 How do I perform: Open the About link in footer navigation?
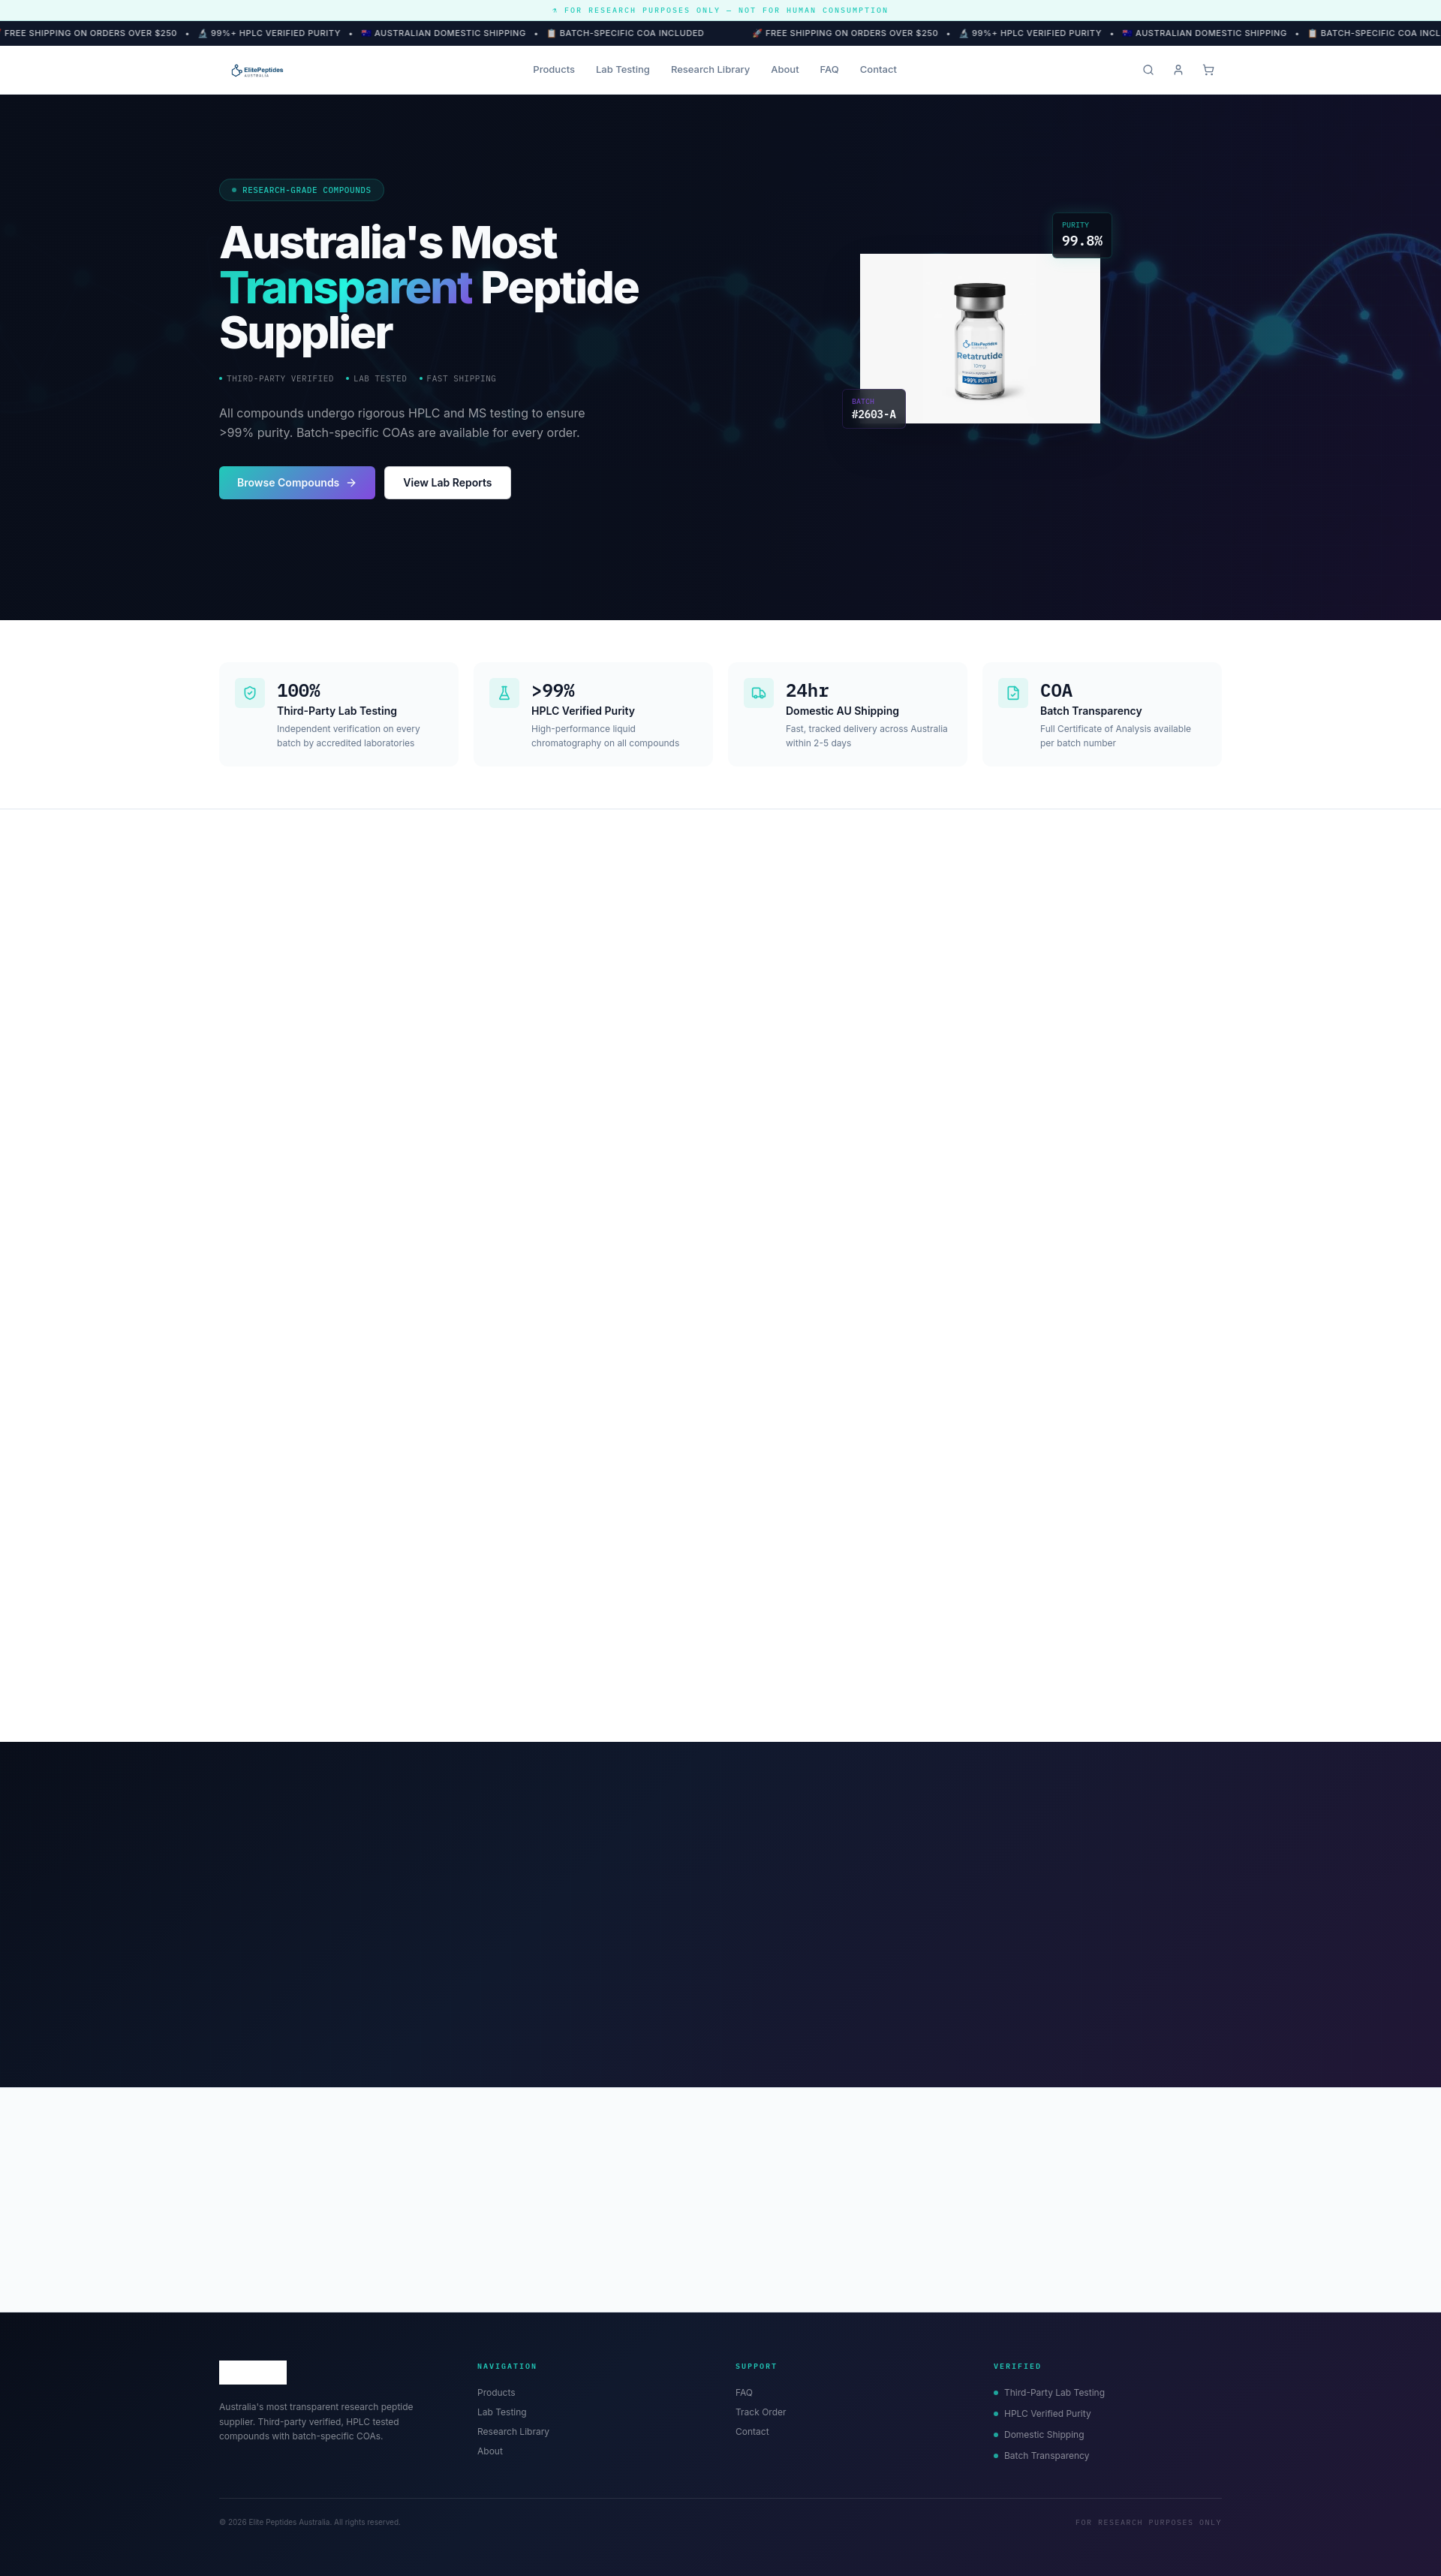(x=489, y=2451)
